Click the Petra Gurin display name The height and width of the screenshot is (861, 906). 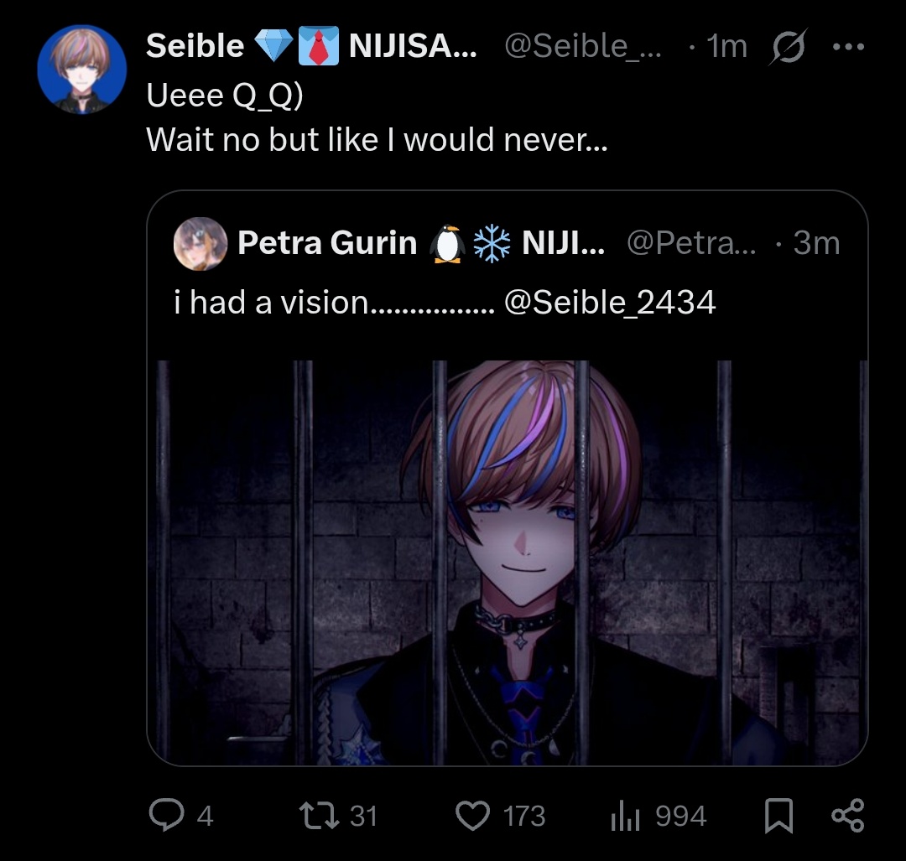coord(327,243)
